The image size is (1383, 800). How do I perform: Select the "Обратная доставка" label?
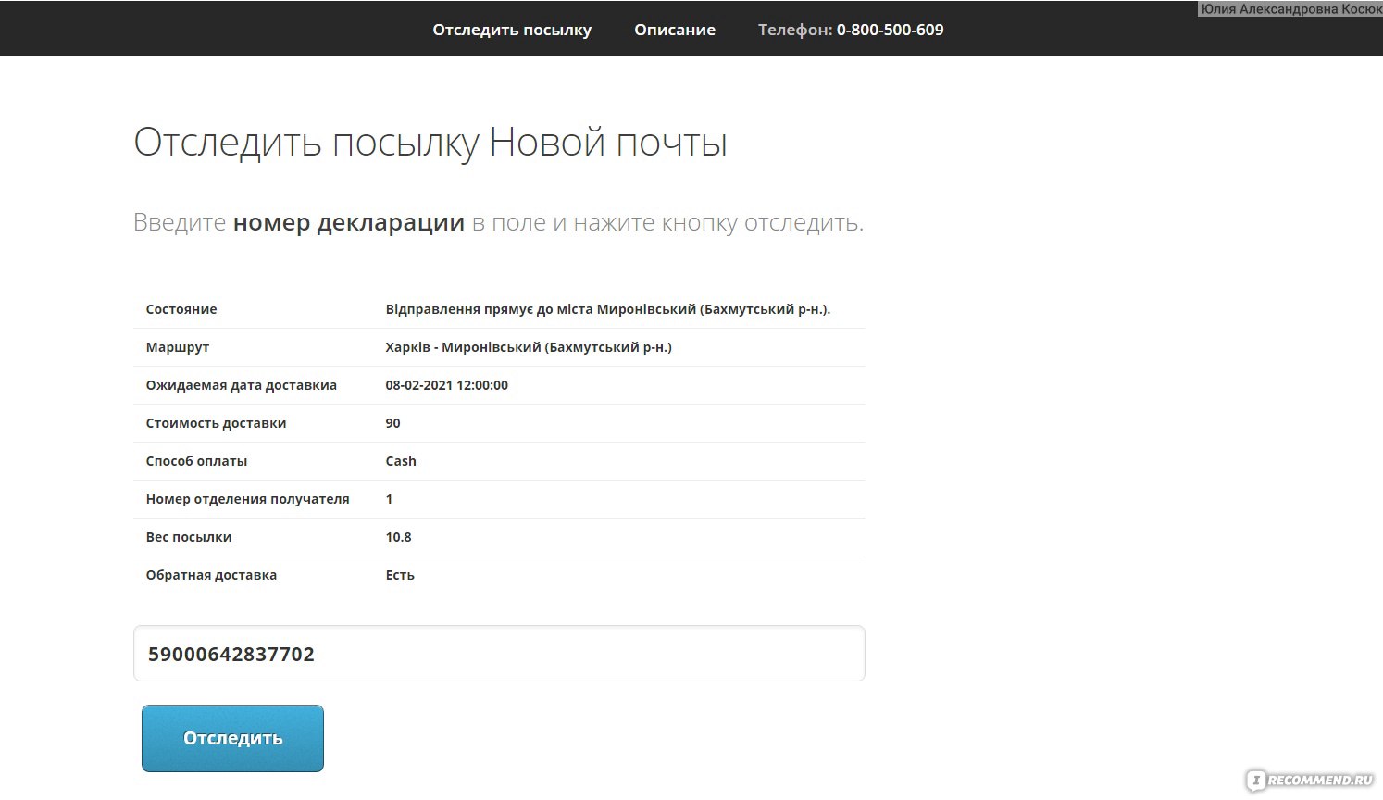pyautogui.click(x=211, y=575)
